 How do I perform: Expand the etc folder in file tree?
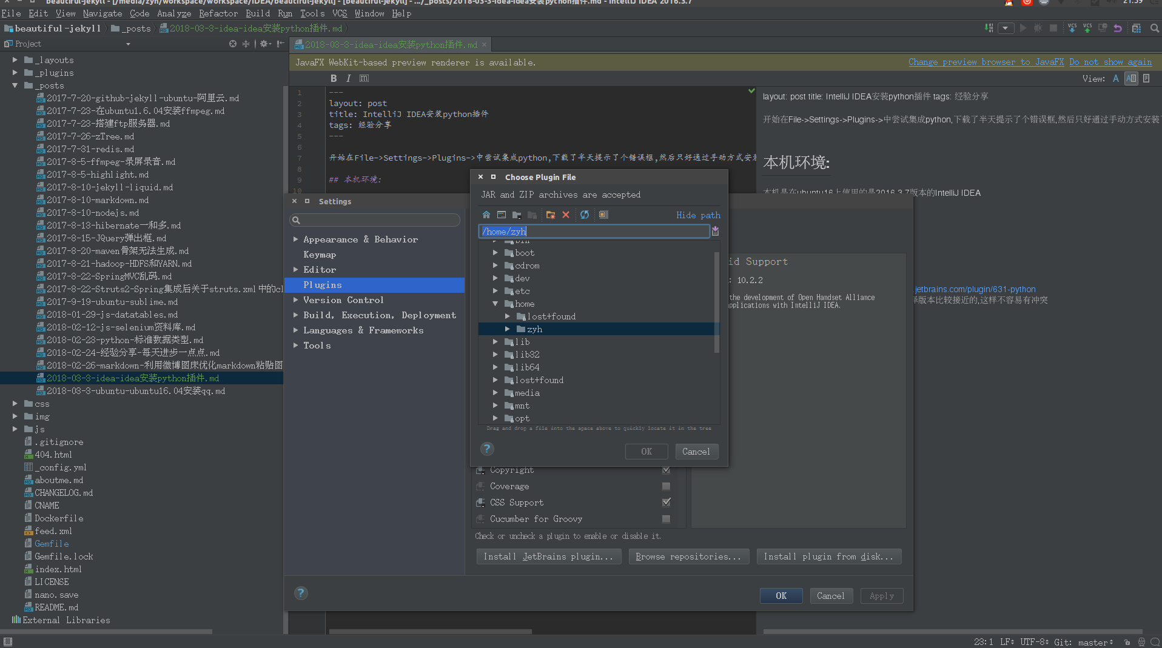pyautogui.click(x=495, y=291)
